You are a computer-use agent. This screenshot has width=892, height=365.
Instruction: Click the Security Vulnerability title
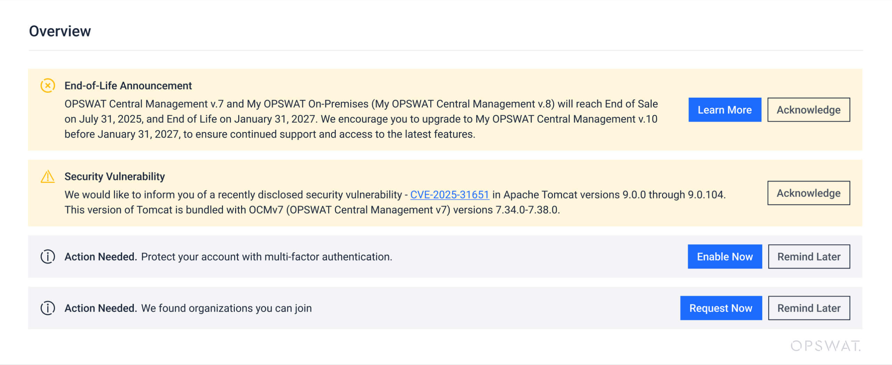(x=115, y=176)
